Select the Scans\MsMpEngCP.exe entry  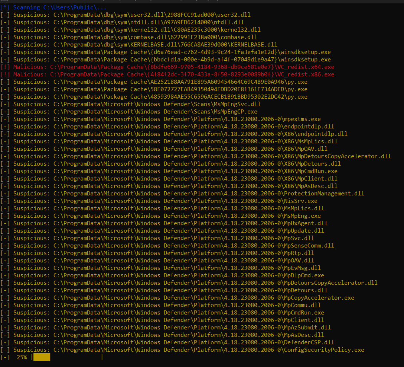128,112
